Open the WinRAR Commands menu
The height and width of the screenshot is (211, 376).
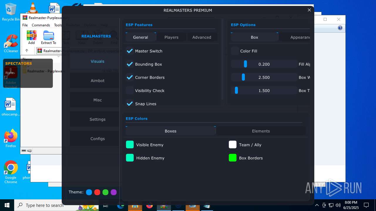tap(41, 25)
